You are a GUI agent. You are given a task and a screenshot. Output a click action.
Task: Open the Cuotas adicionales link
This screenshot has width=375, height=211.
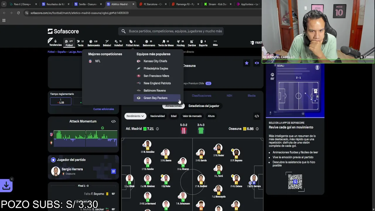(x=103, y=109)
